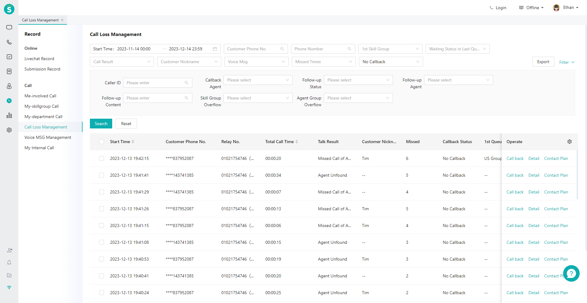Open the Callback Agent dropdown
This screenshot has width=587, height=303.
[258, 80]
